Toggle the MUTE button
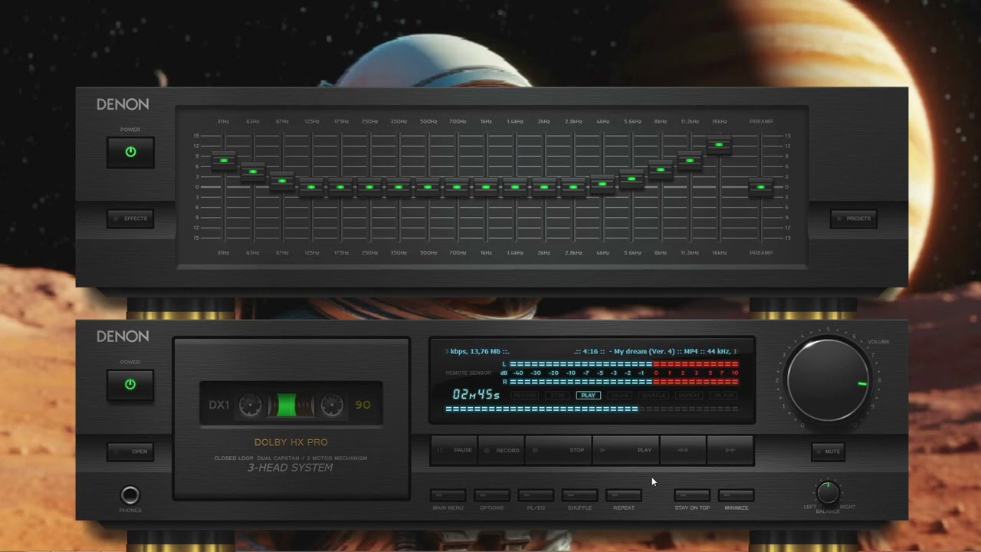 828,452
